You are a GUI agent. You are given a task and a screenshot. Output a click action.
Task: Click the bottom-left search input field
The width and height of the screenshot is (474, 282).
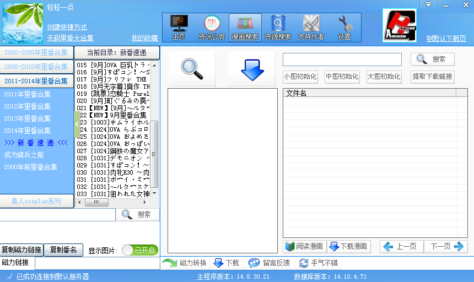tap(57, 215)
